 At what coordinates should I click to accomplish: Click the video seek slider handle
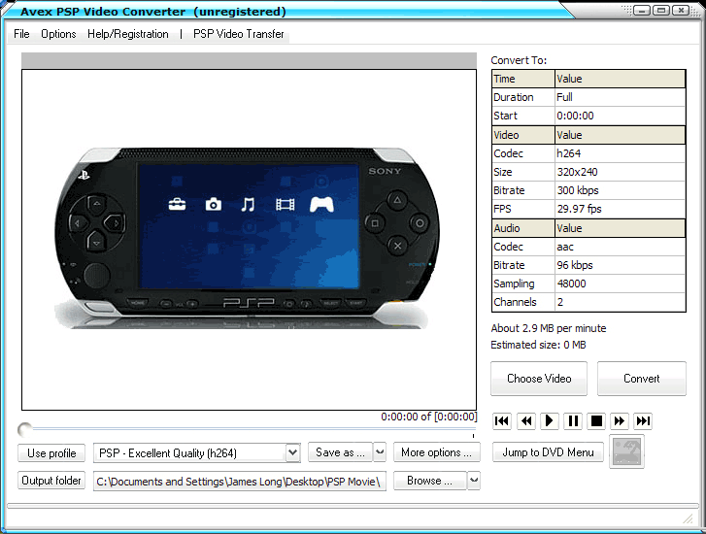pos(24,429)
